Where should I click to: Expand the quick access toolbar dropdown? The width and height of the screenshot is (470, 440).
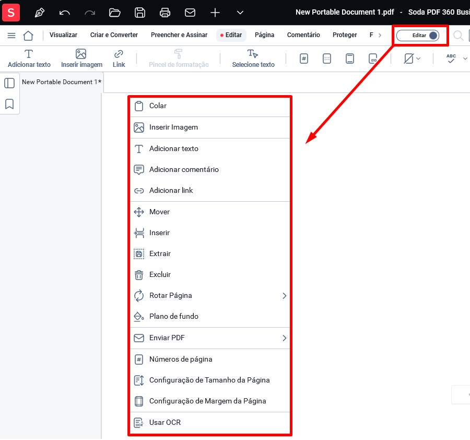(x=240, y=13)
